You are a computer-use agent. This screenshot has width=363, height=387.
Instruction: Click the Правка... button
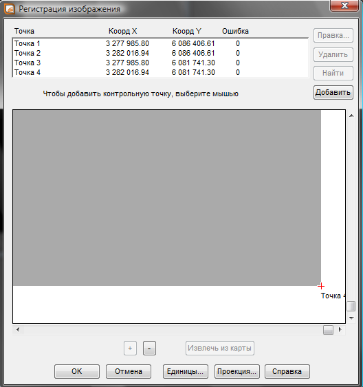pyautogui.click(x=333, y=36)
